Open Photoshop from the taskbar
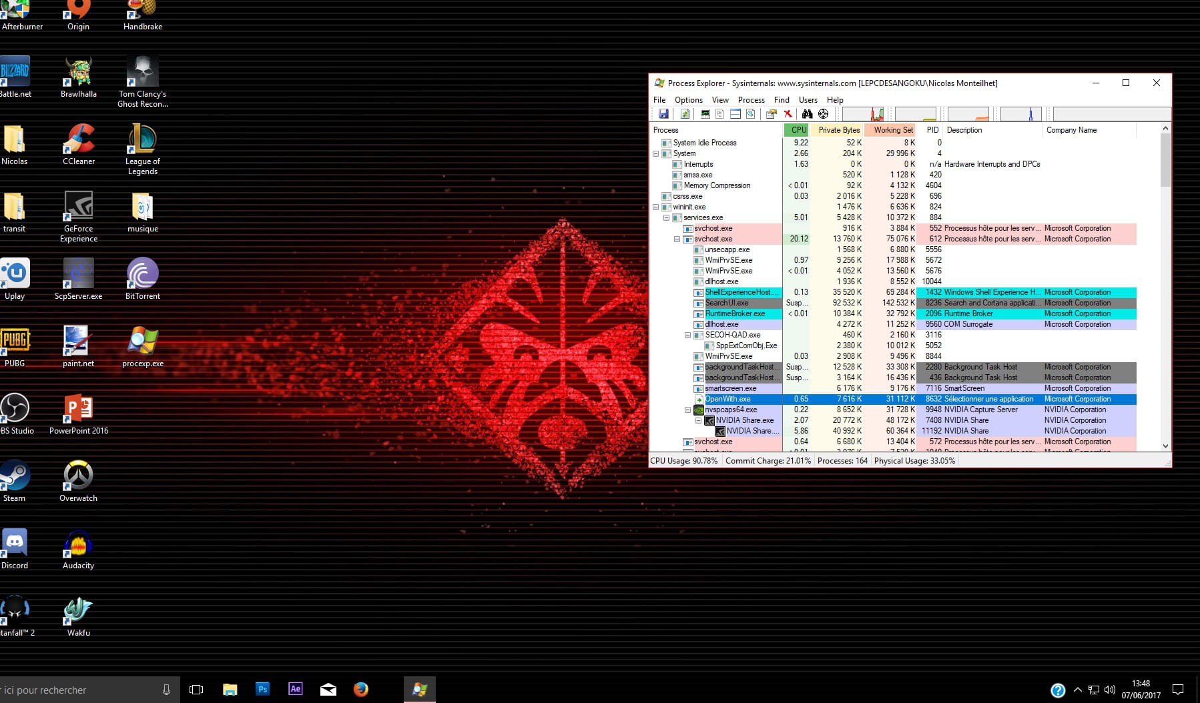1200x703 pixels. [263, 689]
